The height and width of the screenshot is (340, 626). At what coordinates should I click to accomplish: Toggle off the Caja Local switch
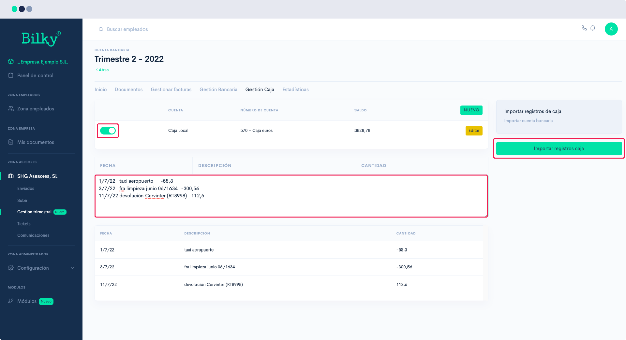[x=108, y=131]
